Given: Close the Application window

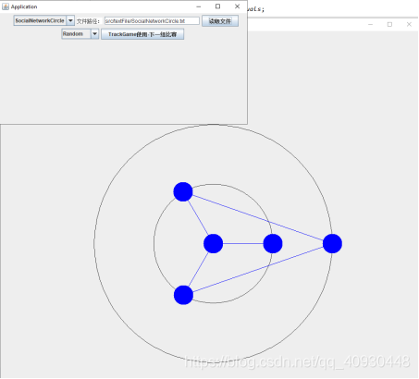Looking at the screenshot, I should tap(237, 6).
